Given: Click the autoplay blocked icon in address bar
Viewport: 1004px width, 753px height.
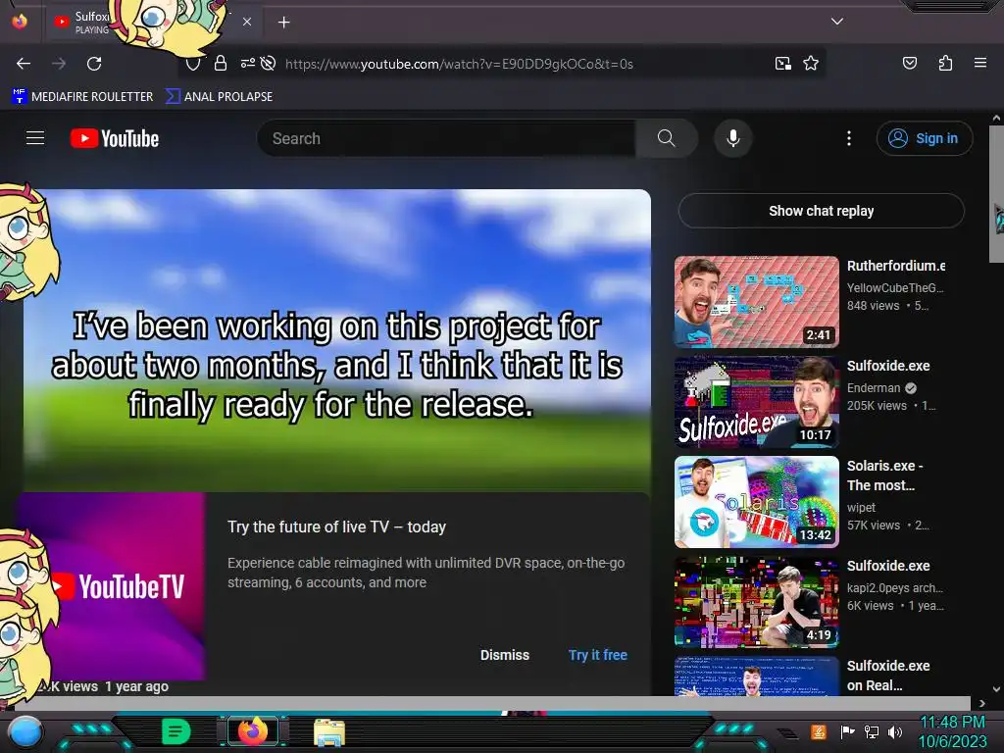Looking at the screenshot, I should tap(269, 64).
